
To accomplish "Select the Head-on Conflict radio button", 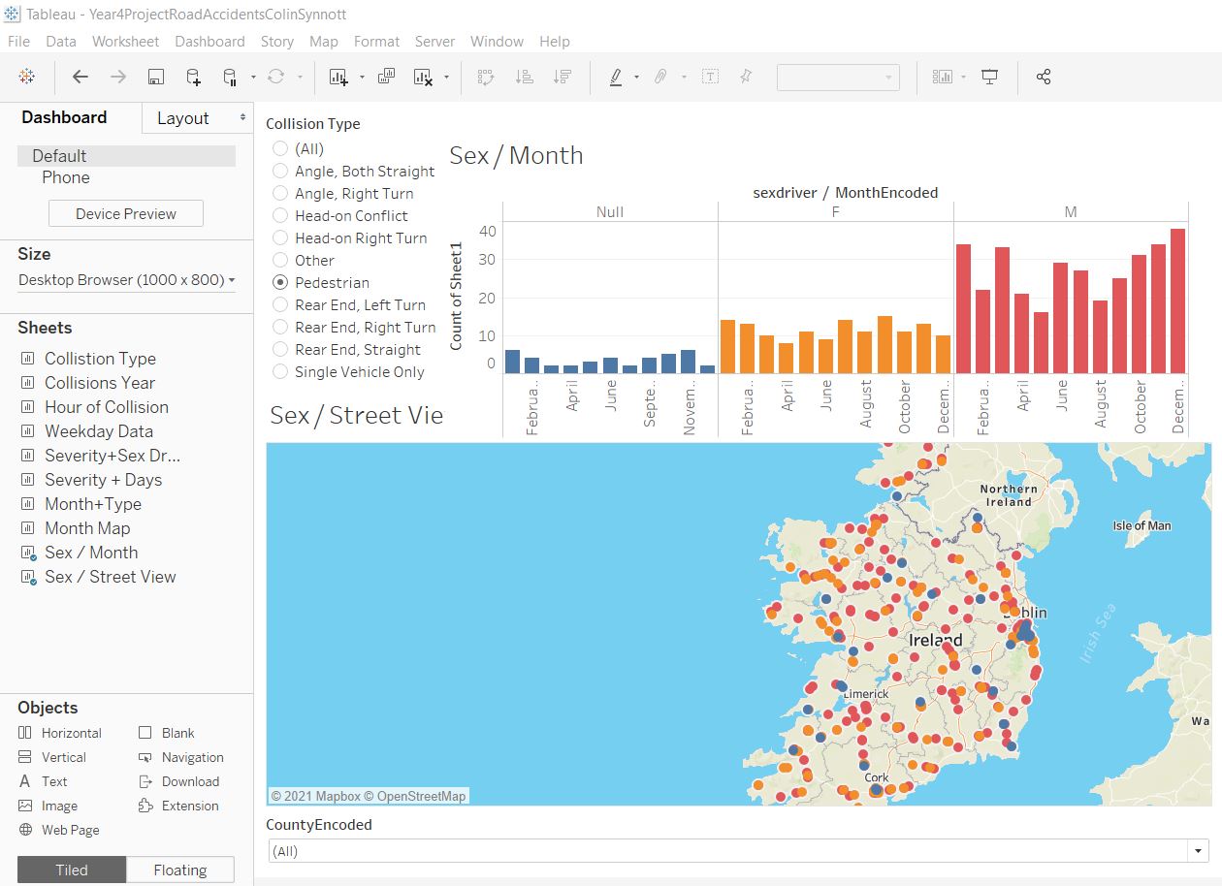I will (280, 216).
